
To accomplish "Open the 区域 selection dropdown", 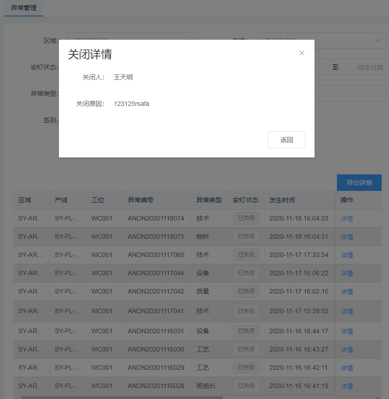I will click(x=132, y=36).
